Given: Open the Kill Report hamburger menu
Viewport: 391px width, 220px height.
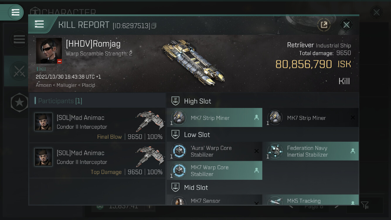Looking at the screenshot, I should click(39, 24).
